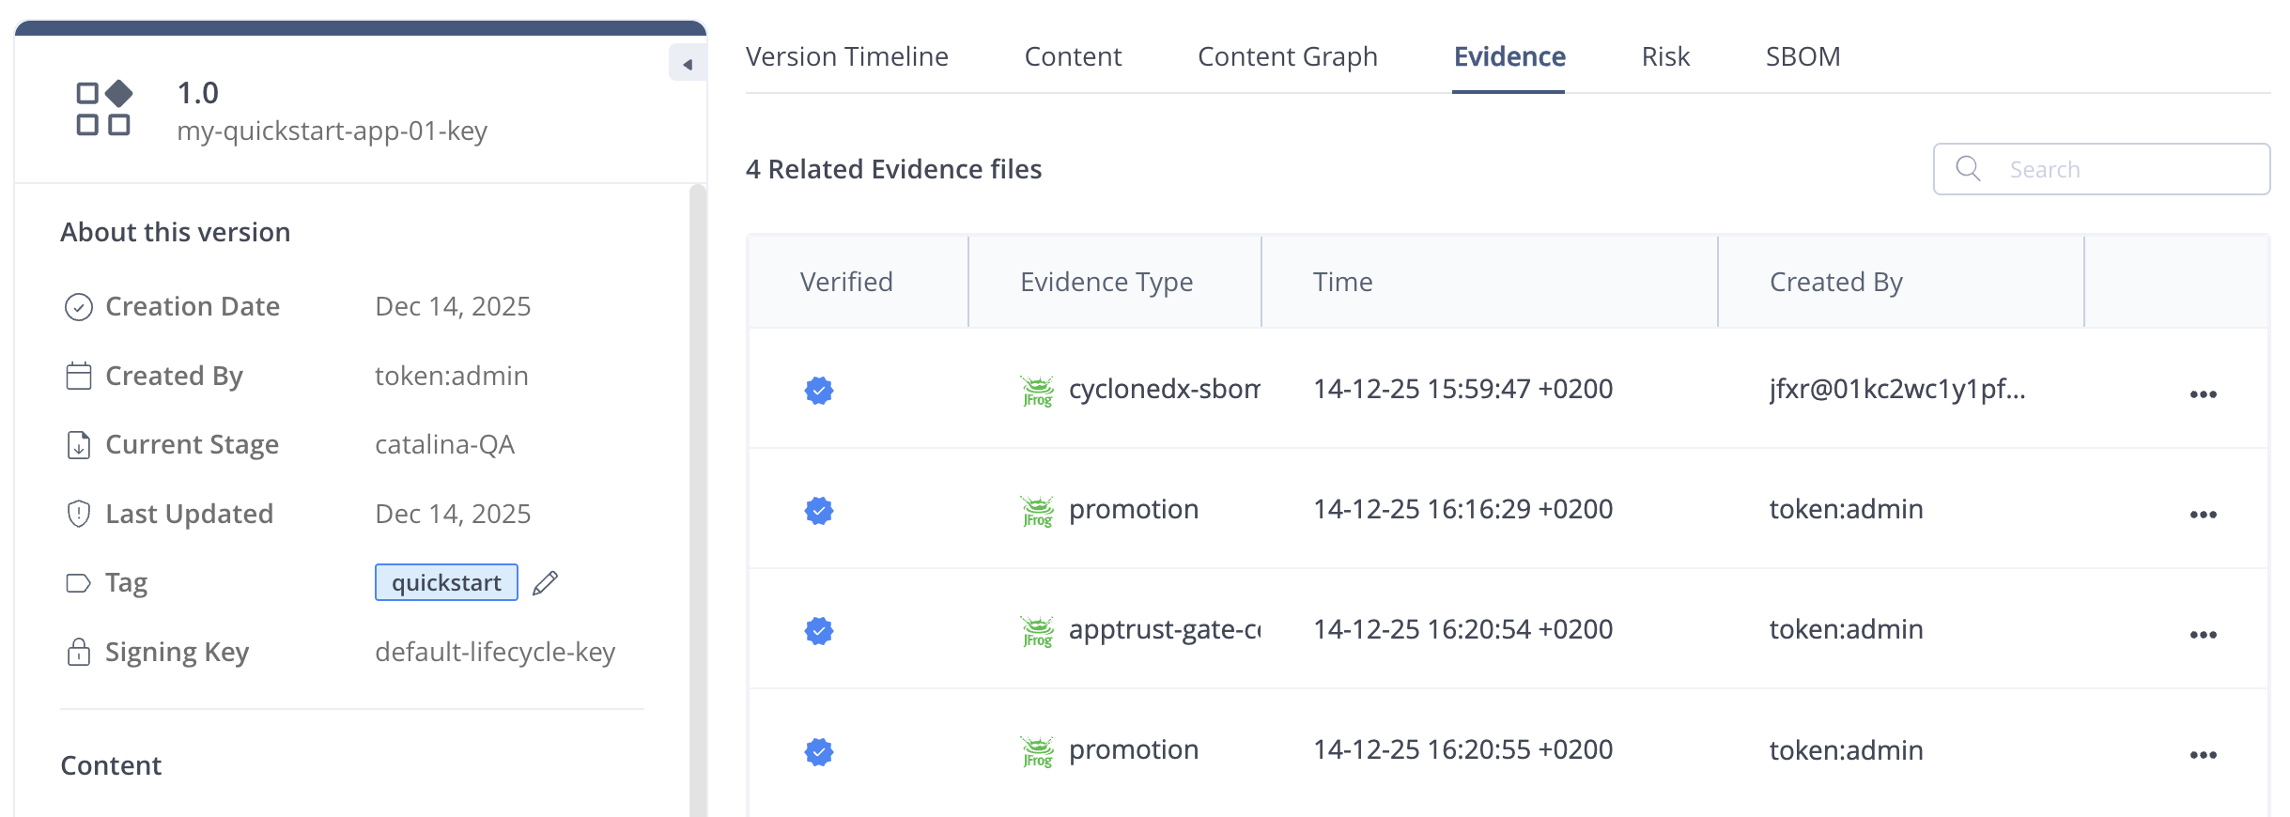Click verified badge on cyclonedx-sbom row
2290x817 pixels.
(x=819, y=390)
